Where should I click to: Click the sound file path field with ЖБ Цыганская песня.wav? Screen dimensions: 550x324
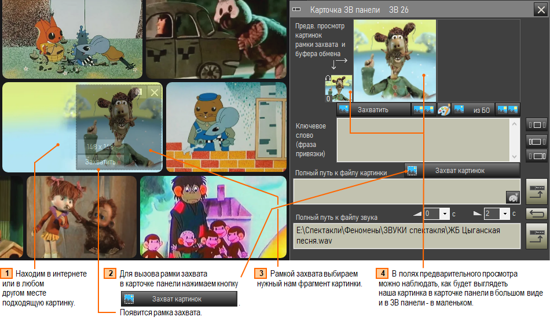[407, 236]
